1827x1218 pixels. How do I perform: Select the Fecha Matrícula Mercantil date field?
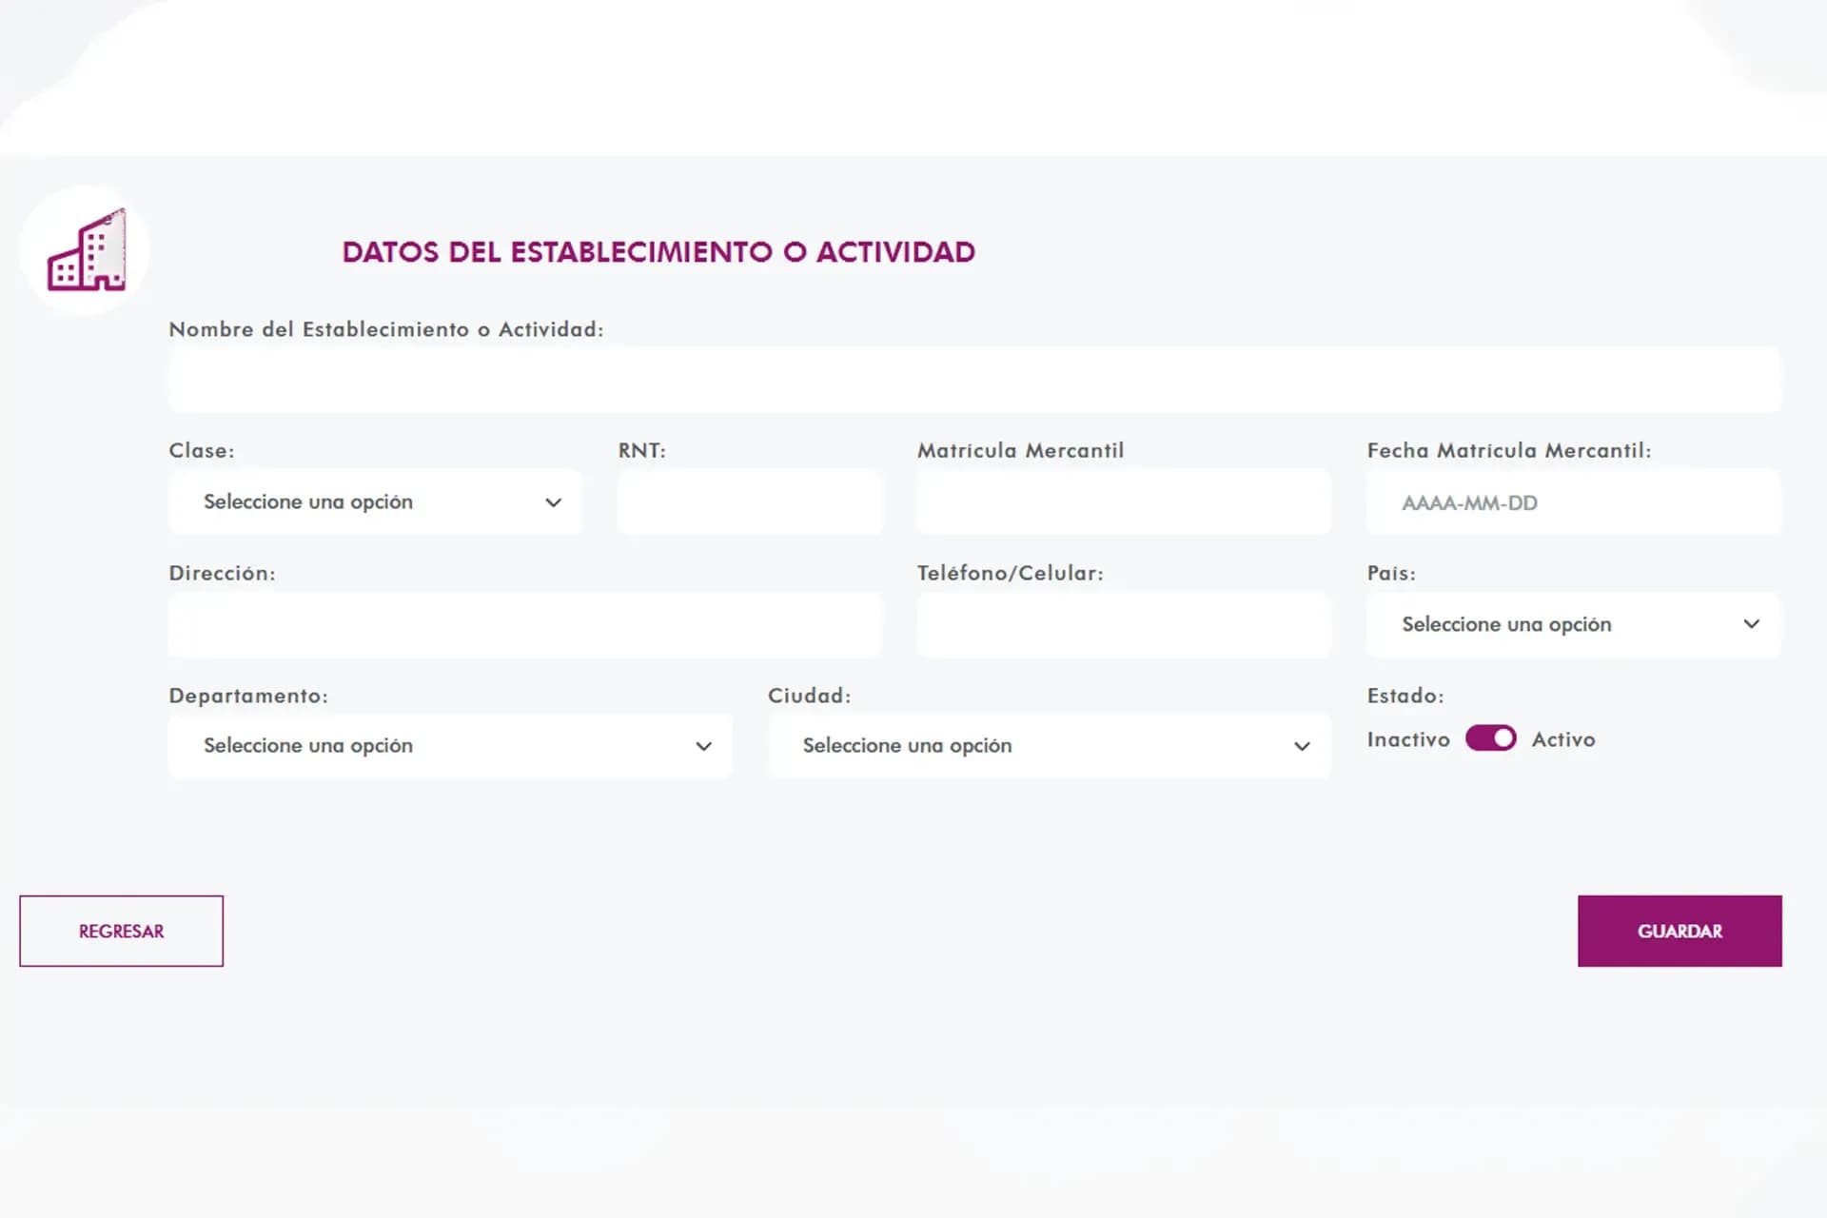pos(1573,501)
